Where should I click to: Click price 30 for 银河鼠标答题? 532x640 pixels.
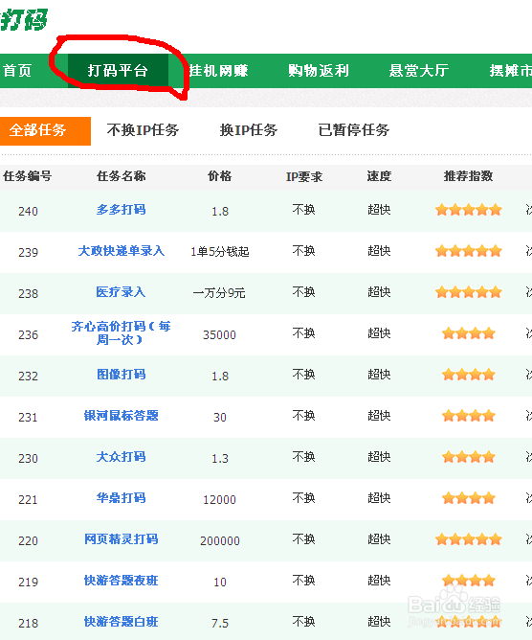pyautogui.click(x=220, y=417)
